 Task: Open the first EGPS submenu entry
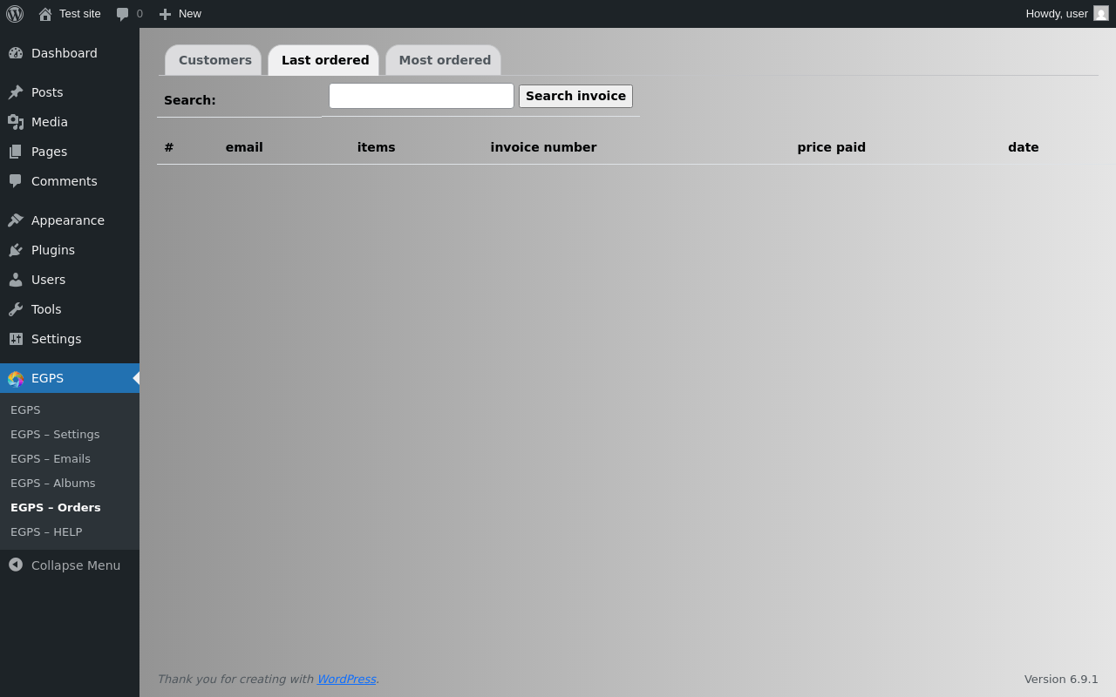click(25, 409)
